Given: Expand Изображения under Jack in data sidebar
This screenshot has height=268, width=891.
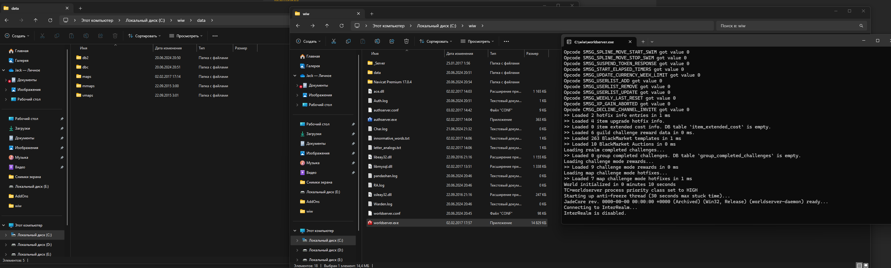Looking at the screenshot, I should coord(6,90).
